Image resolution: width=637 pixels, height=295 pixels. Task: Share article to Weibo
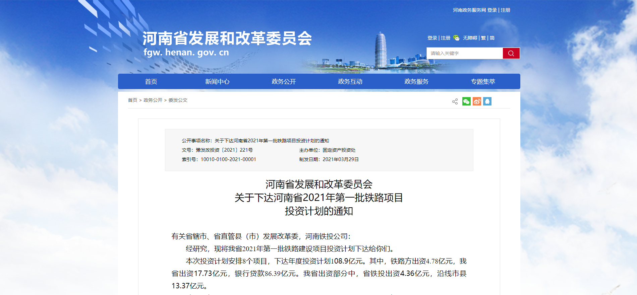pos(477,101)
